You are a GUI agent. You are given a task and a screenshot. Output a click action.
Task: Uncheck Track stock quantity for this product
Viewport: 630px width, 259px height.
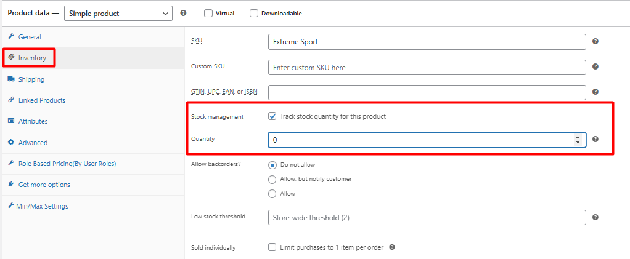[272, 116]
